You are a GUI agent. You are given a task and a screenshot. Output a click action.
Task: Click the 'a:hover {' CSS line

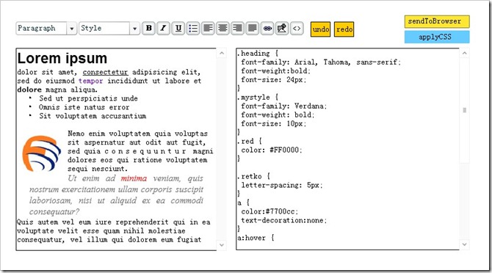[256, 238]
